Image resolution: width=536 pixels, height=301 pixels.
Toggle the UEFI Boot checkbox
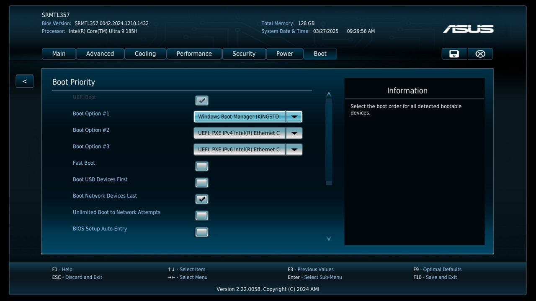(202, 100)
